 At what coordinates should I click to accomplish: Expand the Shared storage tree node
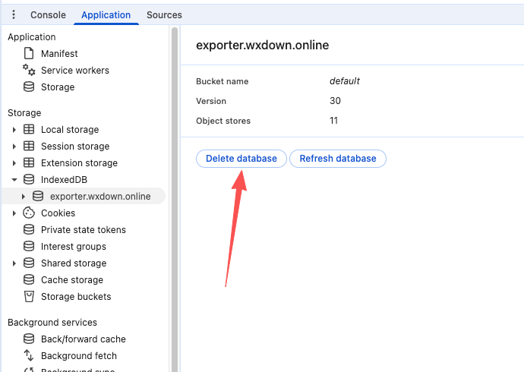click(x=14, y=263)
